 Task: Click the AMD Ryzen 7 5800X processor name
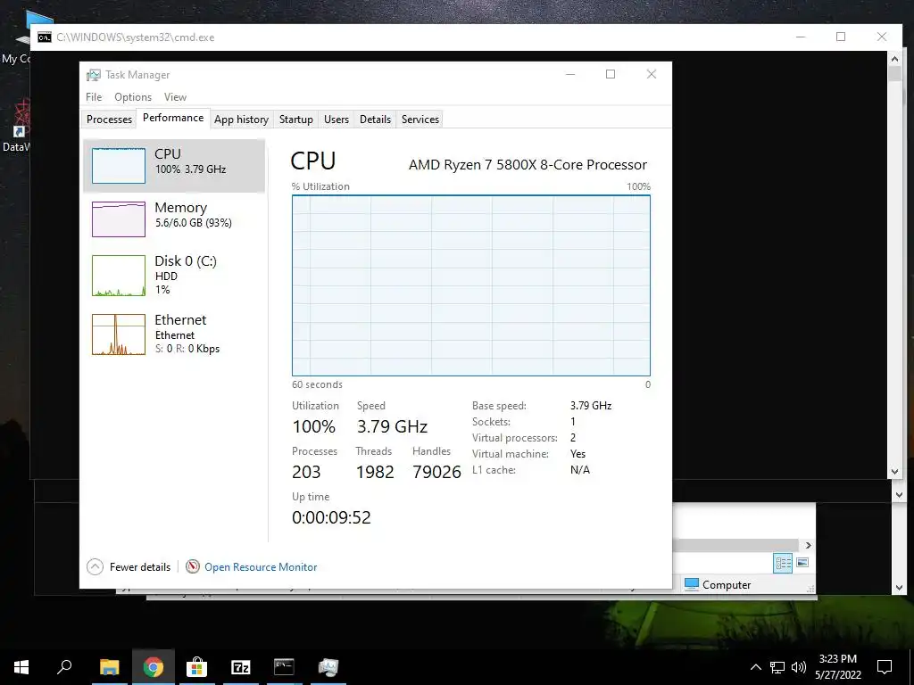528,165
